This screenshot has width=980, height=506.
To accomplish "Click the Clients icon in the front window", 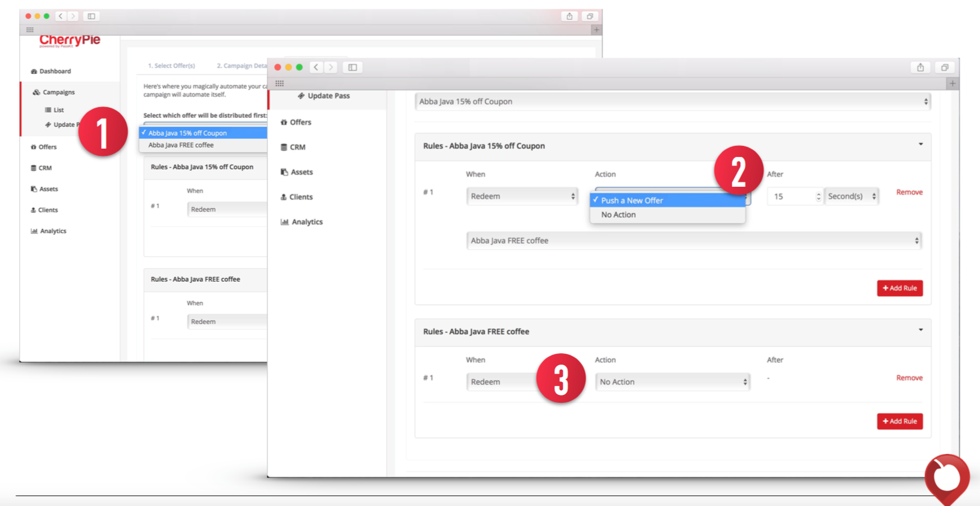I will click(284, 197).
